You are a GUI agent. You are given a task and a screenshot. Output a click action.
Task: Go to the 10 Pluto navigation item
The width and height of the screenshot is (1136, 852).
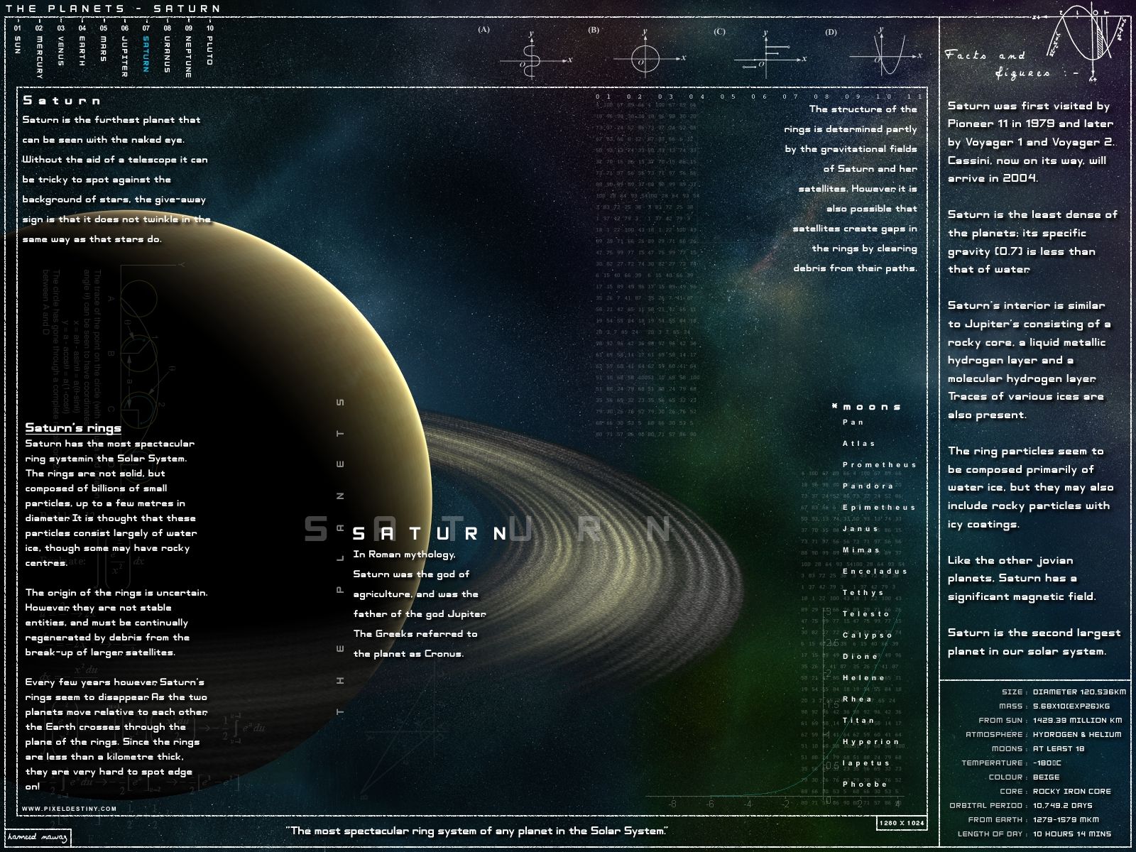coord(209,46)
